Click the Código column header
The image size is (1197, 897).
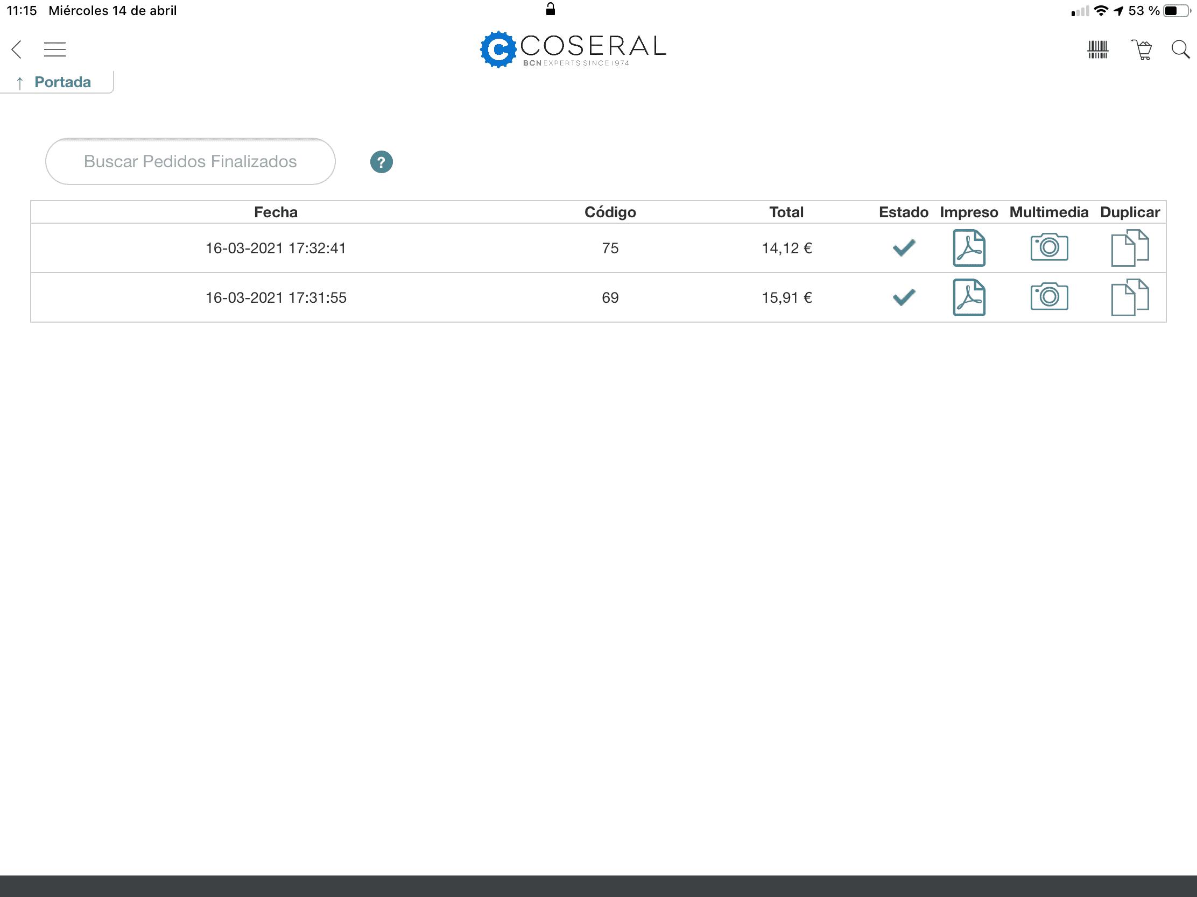pyautogui.click(x=610, y=212)
